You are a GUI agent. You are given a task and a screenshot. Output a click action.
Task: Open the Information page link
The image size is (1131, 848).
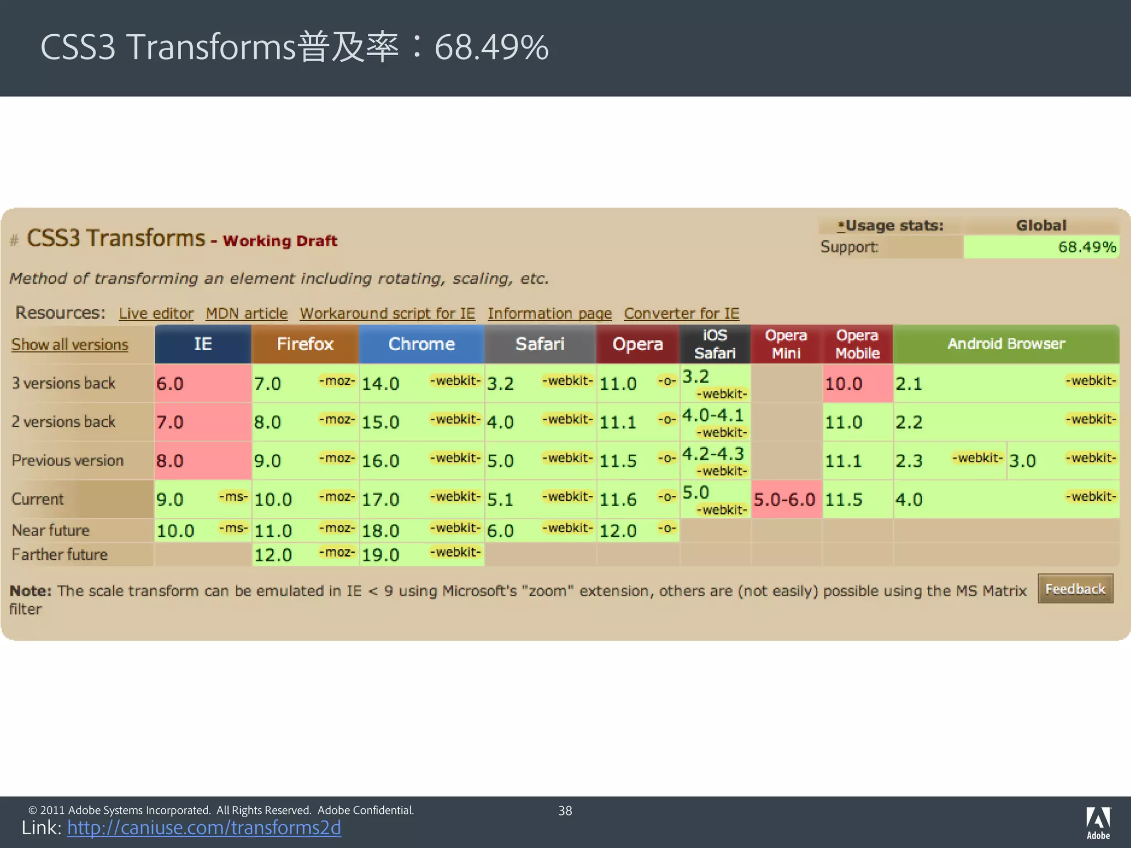pos(549,314)
